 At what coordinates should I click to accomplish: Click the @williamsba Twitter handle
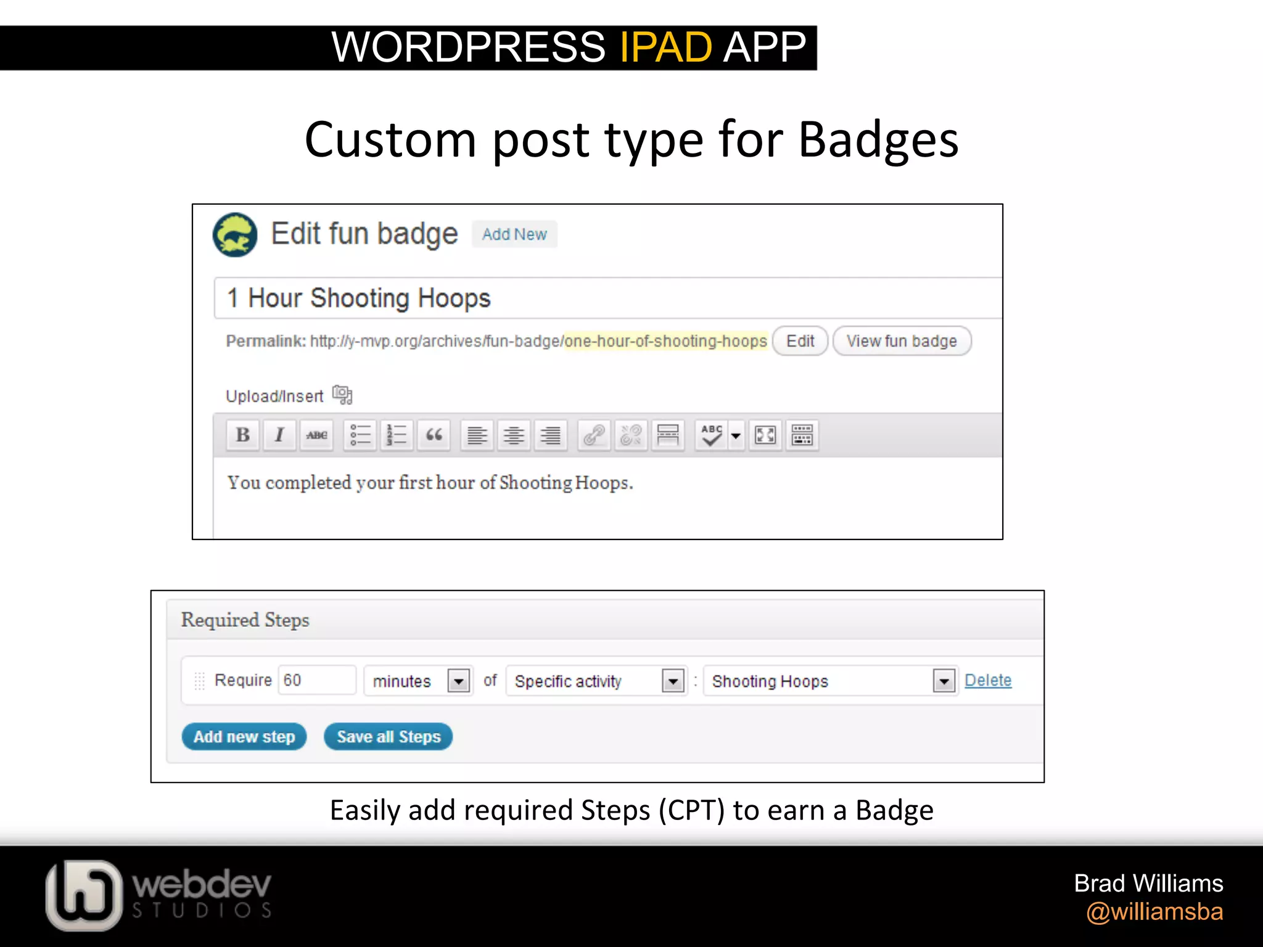pos(1154,912)
